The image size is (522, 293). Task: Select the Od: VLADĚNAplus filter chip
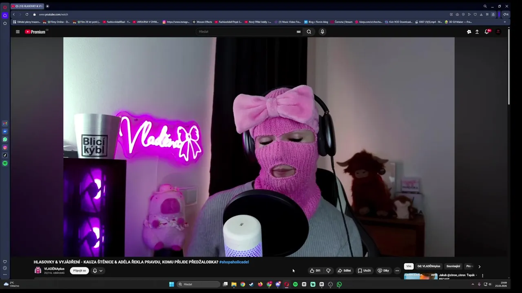(x=429, y=266)
